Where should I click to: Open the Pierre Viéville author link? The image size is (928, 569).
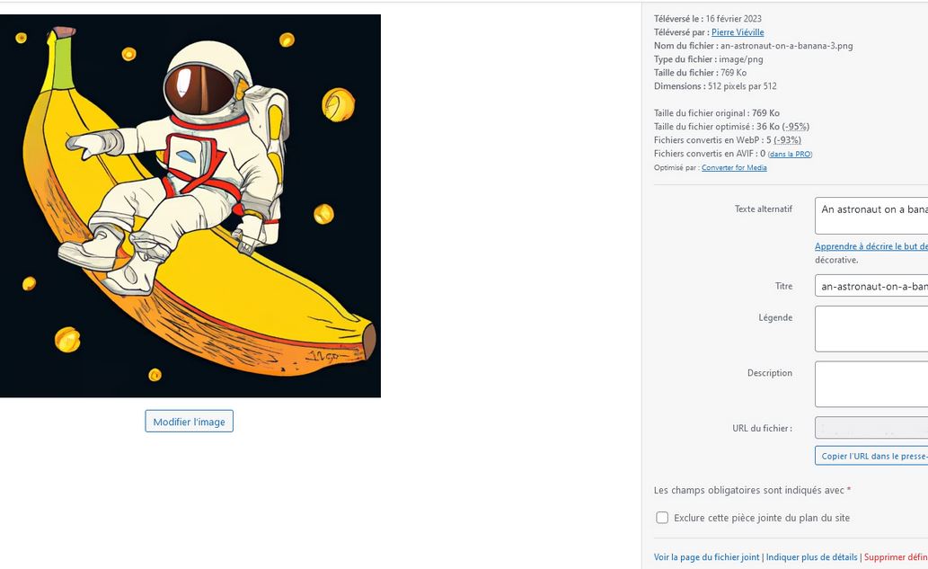pyautogui.click(x=738, y=32)
